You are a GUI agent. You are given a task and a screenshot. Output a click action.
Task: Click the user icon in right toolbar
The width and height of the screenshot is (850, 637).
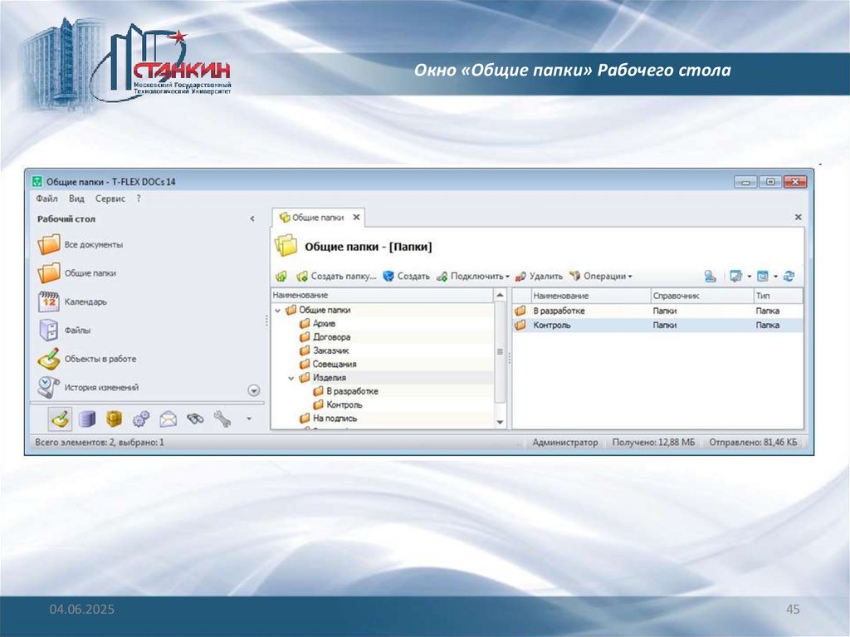tap(711, 277)
